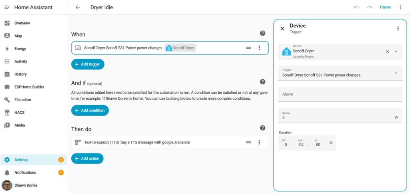Open the Map sidebar icon

(x=7, y=36)
